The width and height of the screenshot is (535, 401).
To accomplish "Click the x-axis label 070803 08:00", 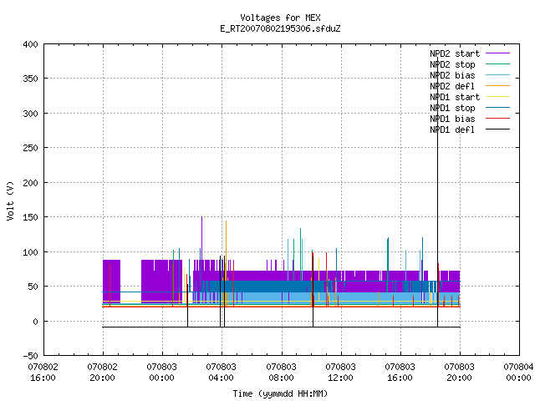I will [x=282, y=373].
